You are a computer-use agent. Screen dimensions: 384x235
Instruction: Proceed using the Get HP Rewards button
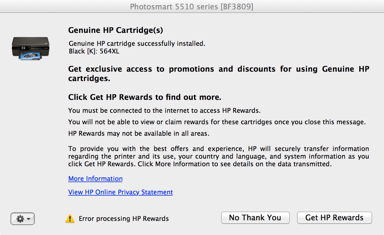tap(334, 218)
